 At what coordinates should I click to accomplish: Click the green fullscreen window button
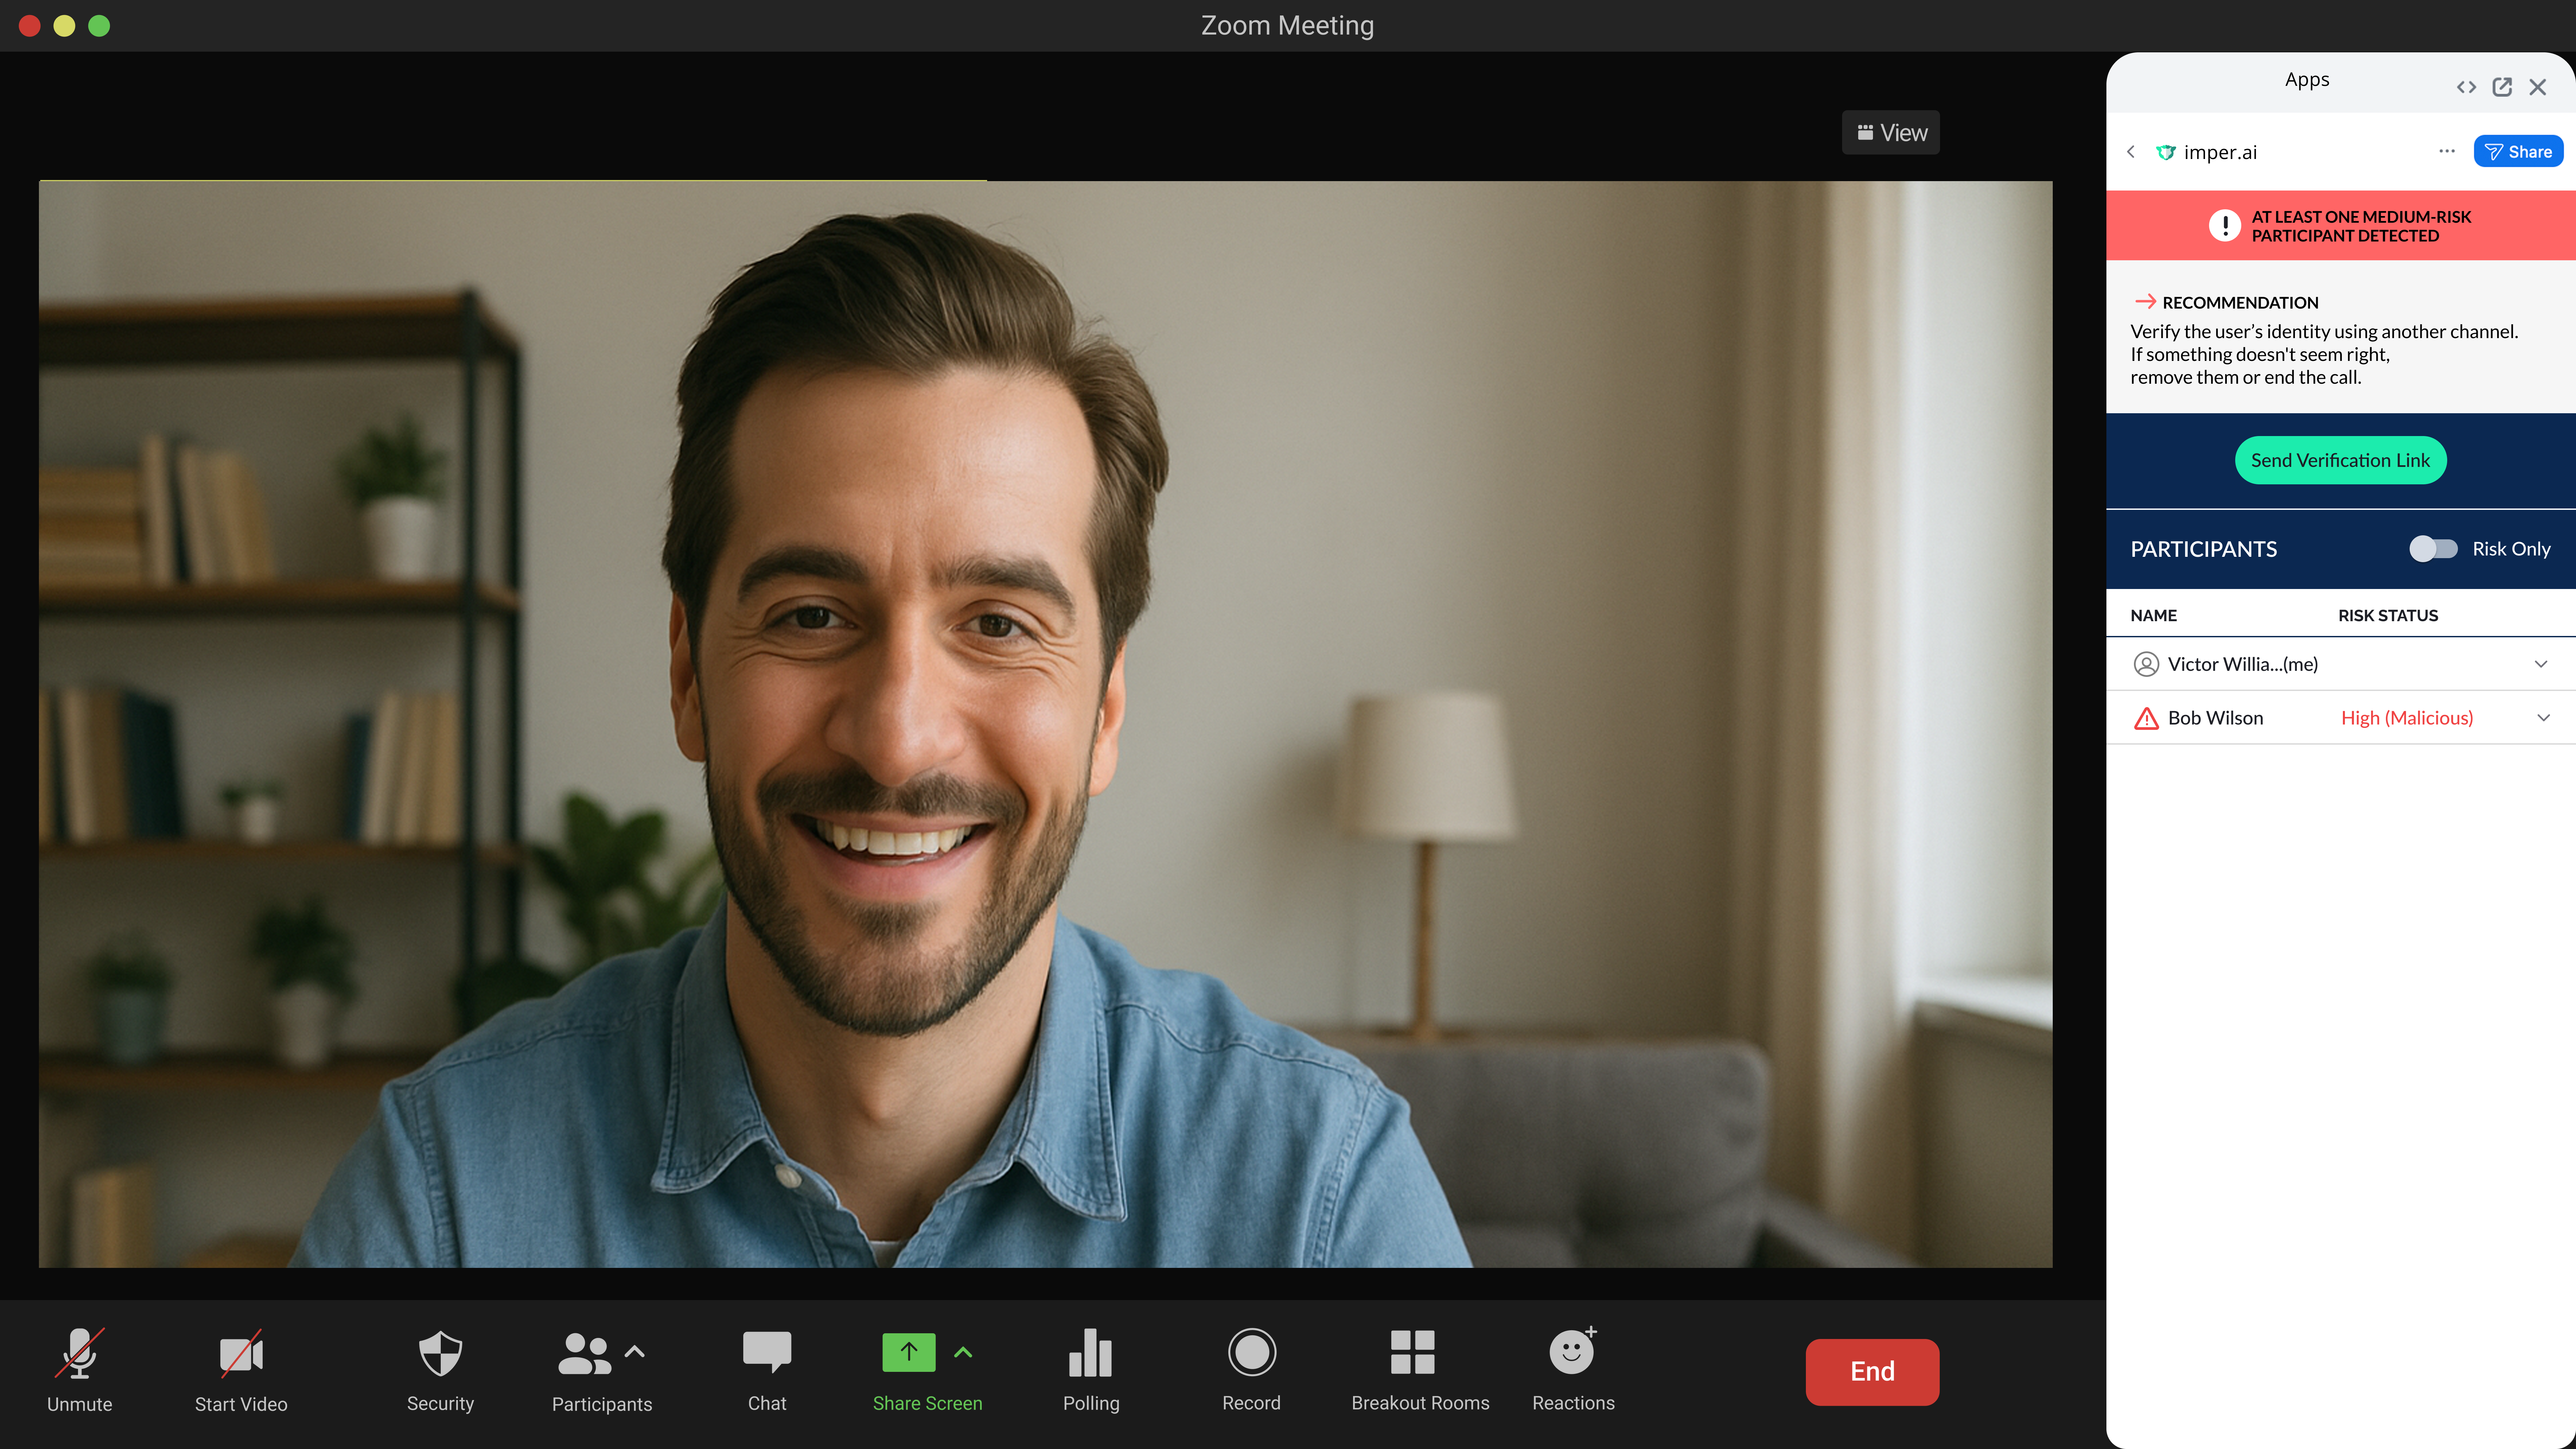tap(99, 26)
